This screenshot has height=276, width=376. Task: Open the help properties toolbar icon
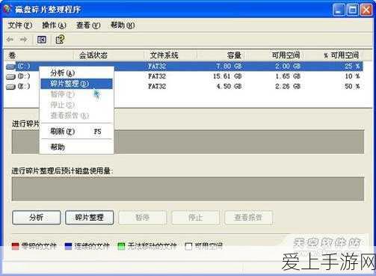point(60,40)
